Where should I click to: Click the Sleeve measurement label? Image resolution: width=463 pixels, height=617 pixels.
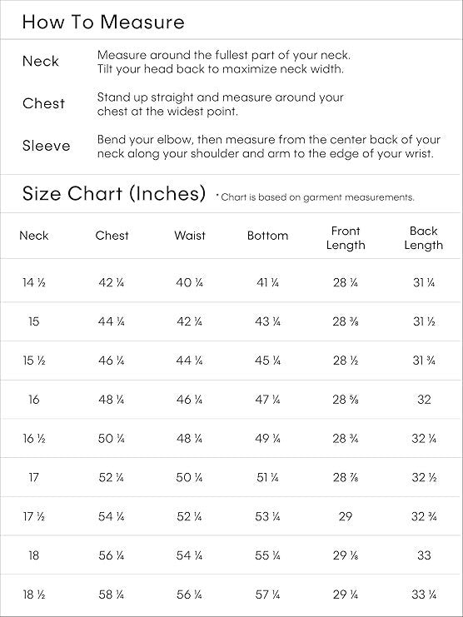[x=46, y=146]
